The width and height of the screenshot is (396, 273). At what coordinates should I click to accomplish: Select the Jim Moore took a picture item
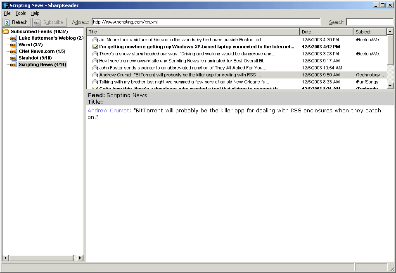(182, 40)
